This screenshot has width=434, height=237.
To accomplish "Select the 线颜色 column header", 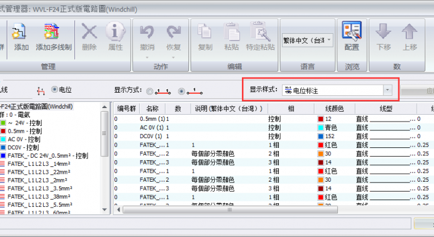I will [x=334, y=109].
